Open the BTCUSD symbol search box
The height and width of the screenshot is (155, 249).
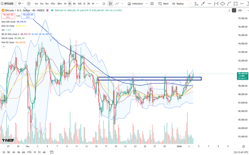8,4
